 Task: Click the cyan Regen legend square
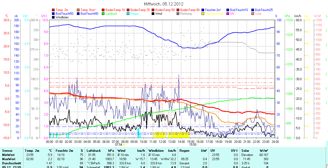(128, 14)
